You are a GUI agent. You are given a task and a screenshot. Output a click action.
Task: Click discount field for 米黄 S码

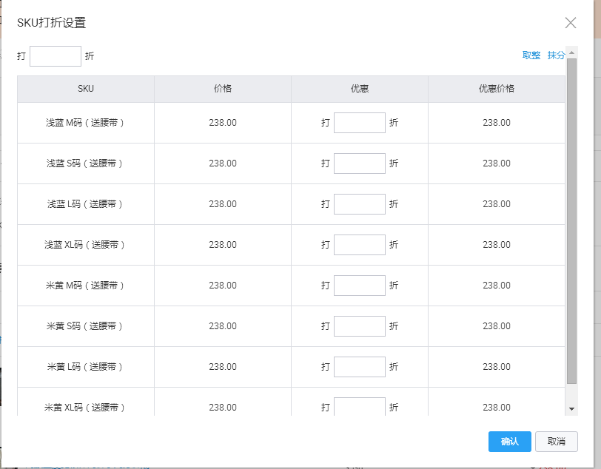pyautogui.click(x=359, y=326)
